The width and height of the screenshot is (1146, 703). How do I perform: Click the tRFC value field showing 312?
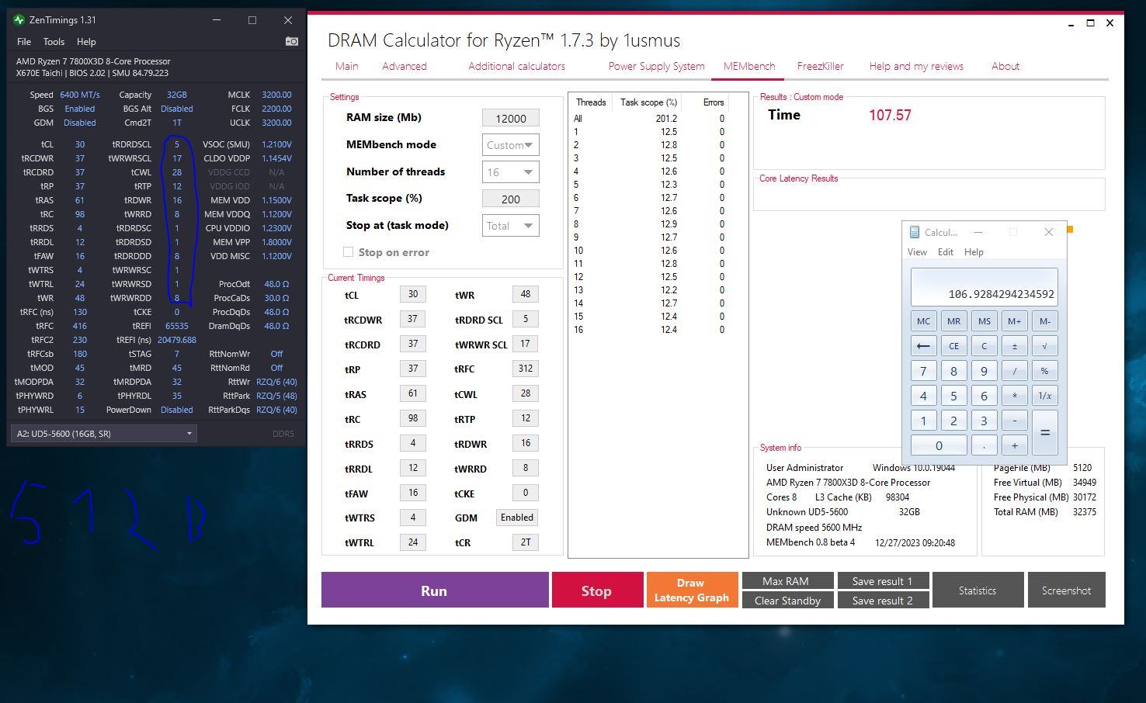tap(526, 369)
